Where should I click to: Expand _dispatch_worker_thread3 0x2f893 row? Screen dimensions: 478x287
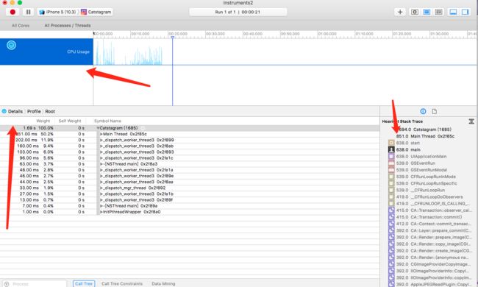(101, 152)
